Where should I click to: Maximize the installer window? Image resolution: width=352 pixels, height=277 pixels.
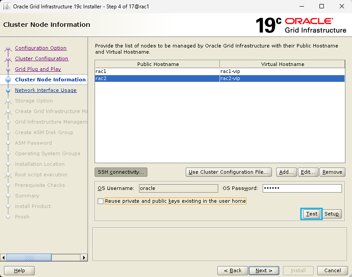(x=322, y=6)
